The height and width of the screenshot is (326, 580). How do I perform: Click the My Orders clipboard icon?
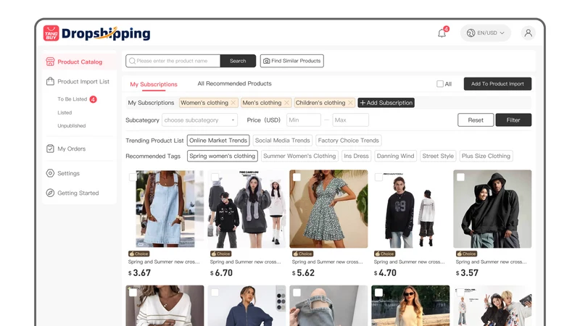point(50,149)
